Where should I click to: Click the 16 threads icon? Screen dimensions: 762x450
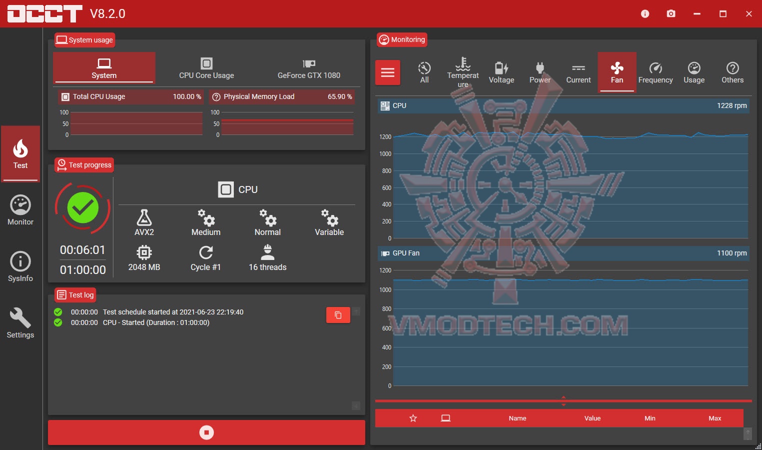[x=268, y=252]
